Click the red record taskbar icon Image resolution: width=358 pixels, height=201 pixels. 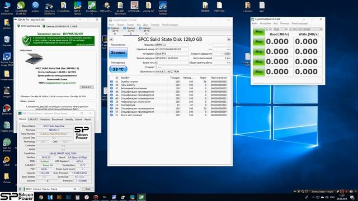tap(96, 197)
